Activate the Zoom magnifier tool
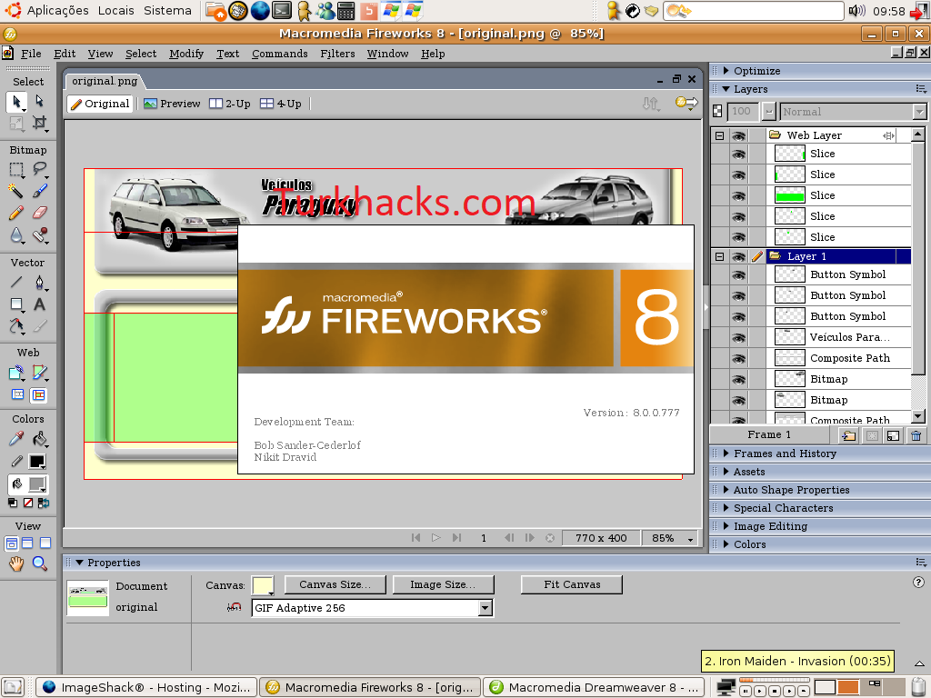This screenshot has width=931, height=698. coord(39,563)
